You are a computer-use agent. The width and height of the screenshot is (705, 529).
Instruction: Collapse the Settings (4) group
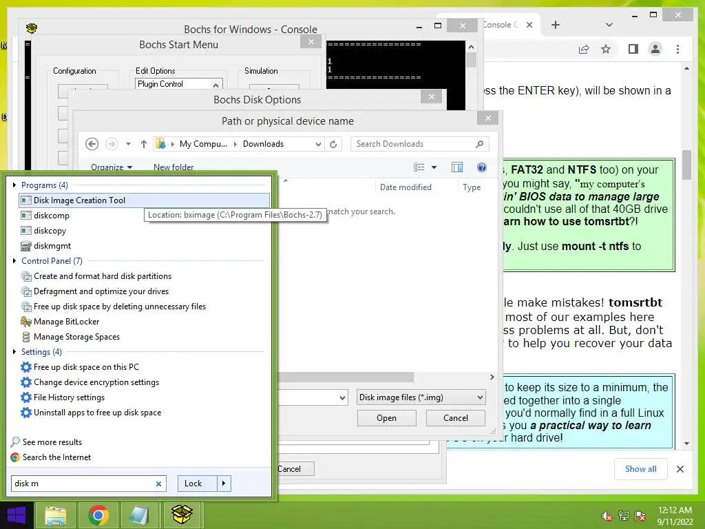click(x=14, y=352)
